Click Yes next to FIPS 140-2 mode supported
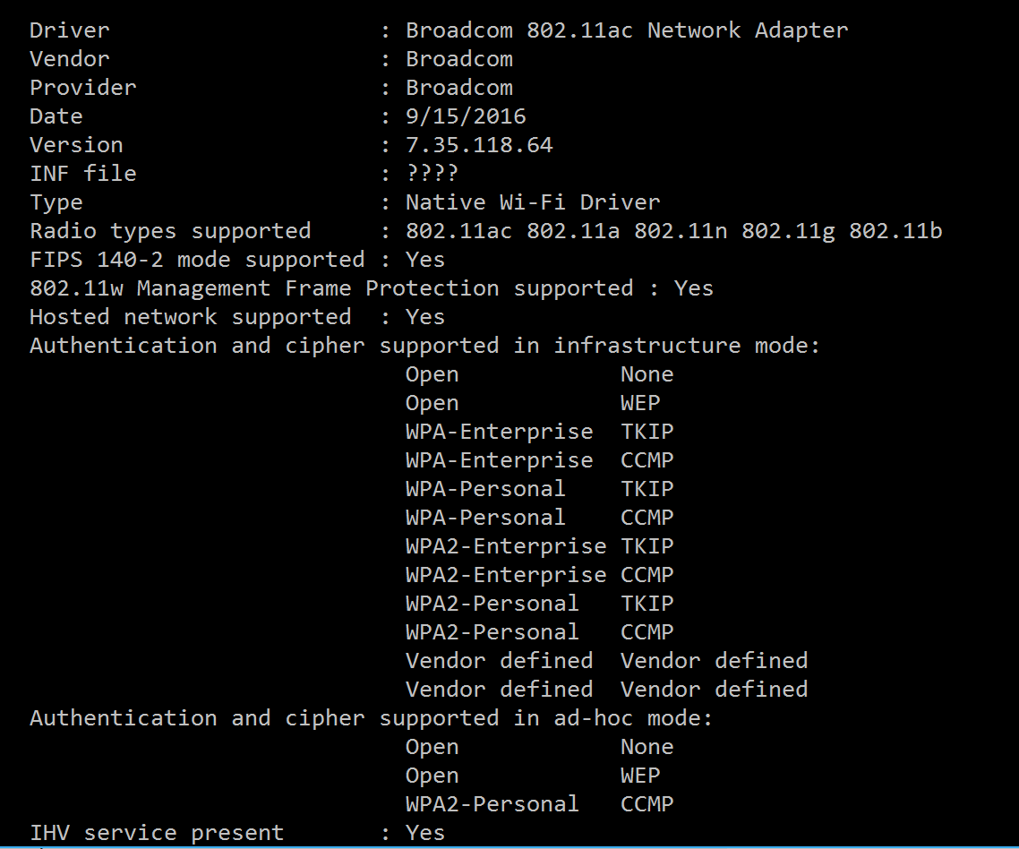This screenshot has height=849, width=1019. (x=425, y=260)
